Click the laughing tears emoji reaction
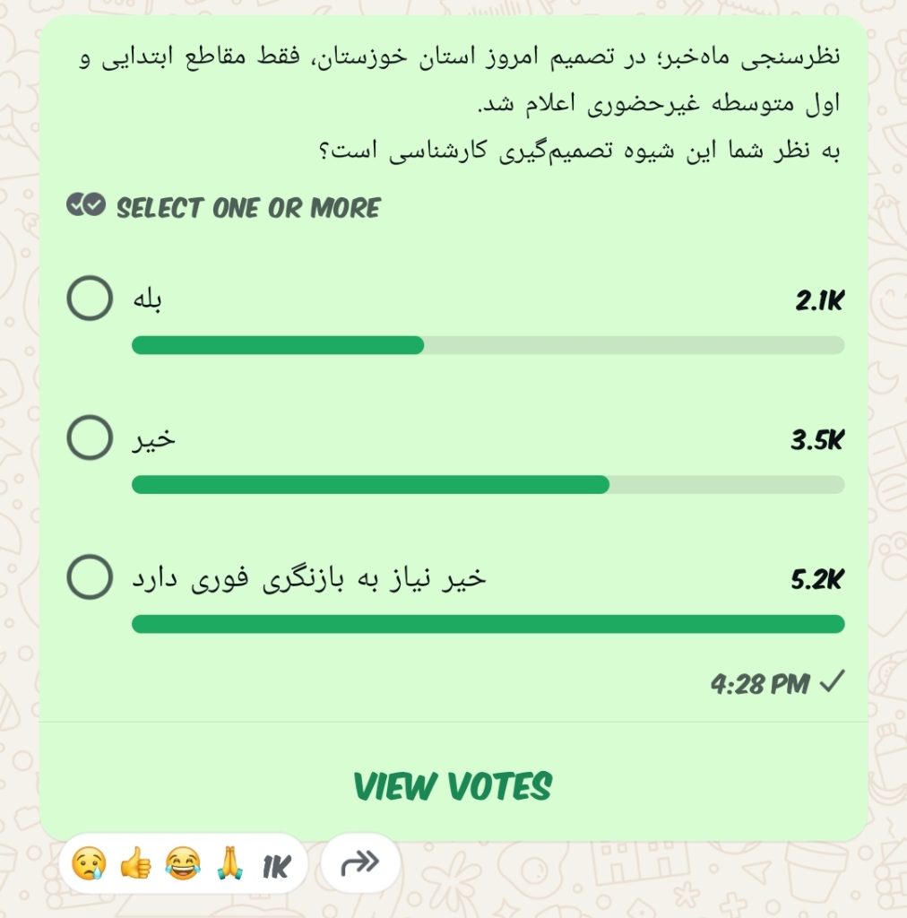This screenshot has width=907, height=918. 183,864
